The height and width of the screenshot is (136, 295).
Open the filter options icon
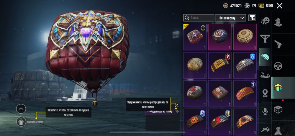(252, 18)
